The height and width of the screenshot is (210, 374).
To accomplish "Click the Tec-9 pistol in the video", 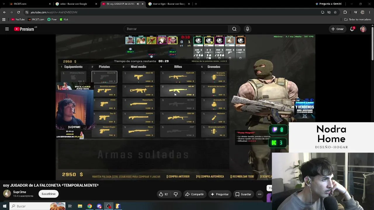I will [104, 118].
